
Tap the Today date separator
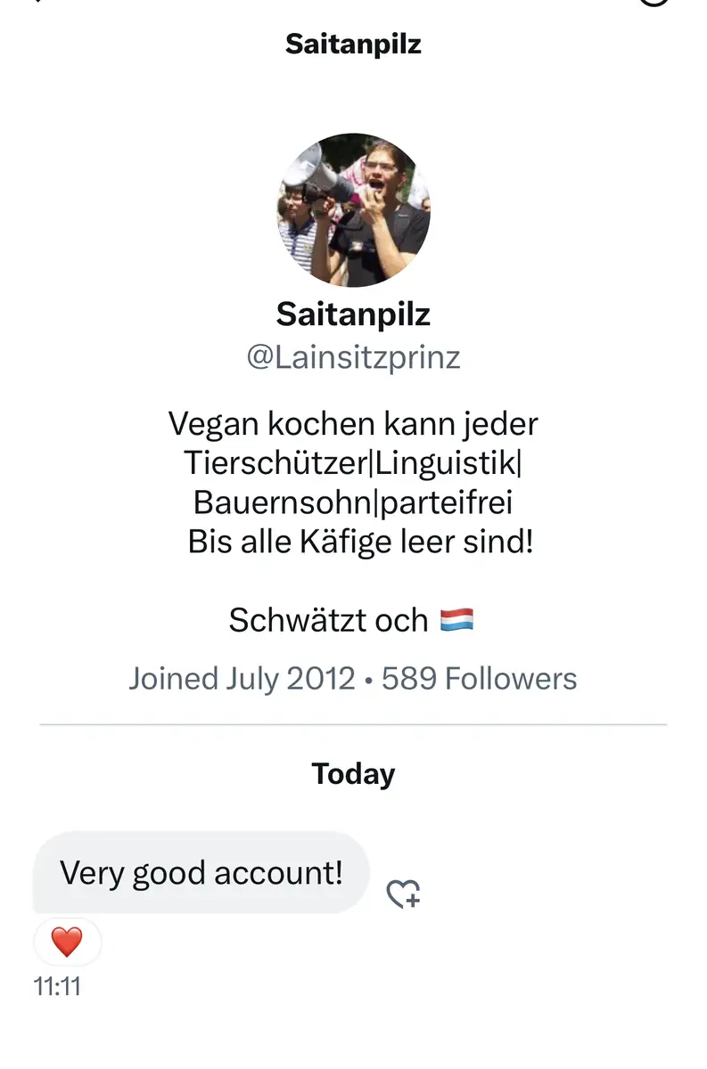point(353,773)
